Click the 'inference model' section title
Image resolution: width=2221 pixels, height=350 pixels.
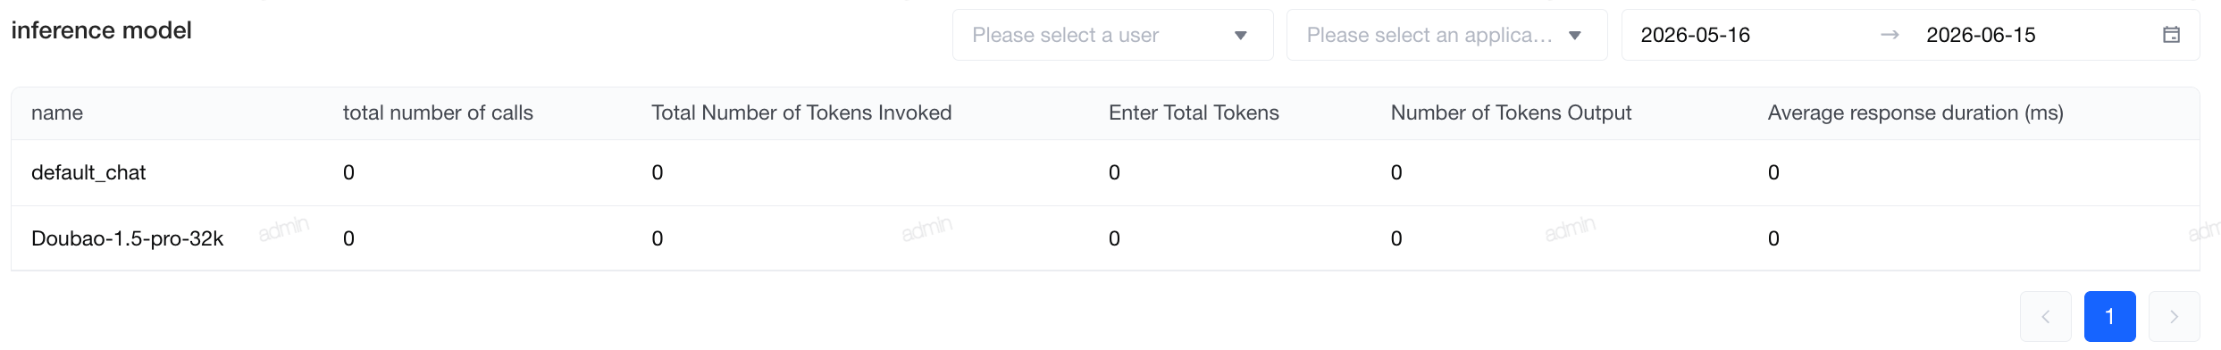pyautogui.click(x=101, y=30)
